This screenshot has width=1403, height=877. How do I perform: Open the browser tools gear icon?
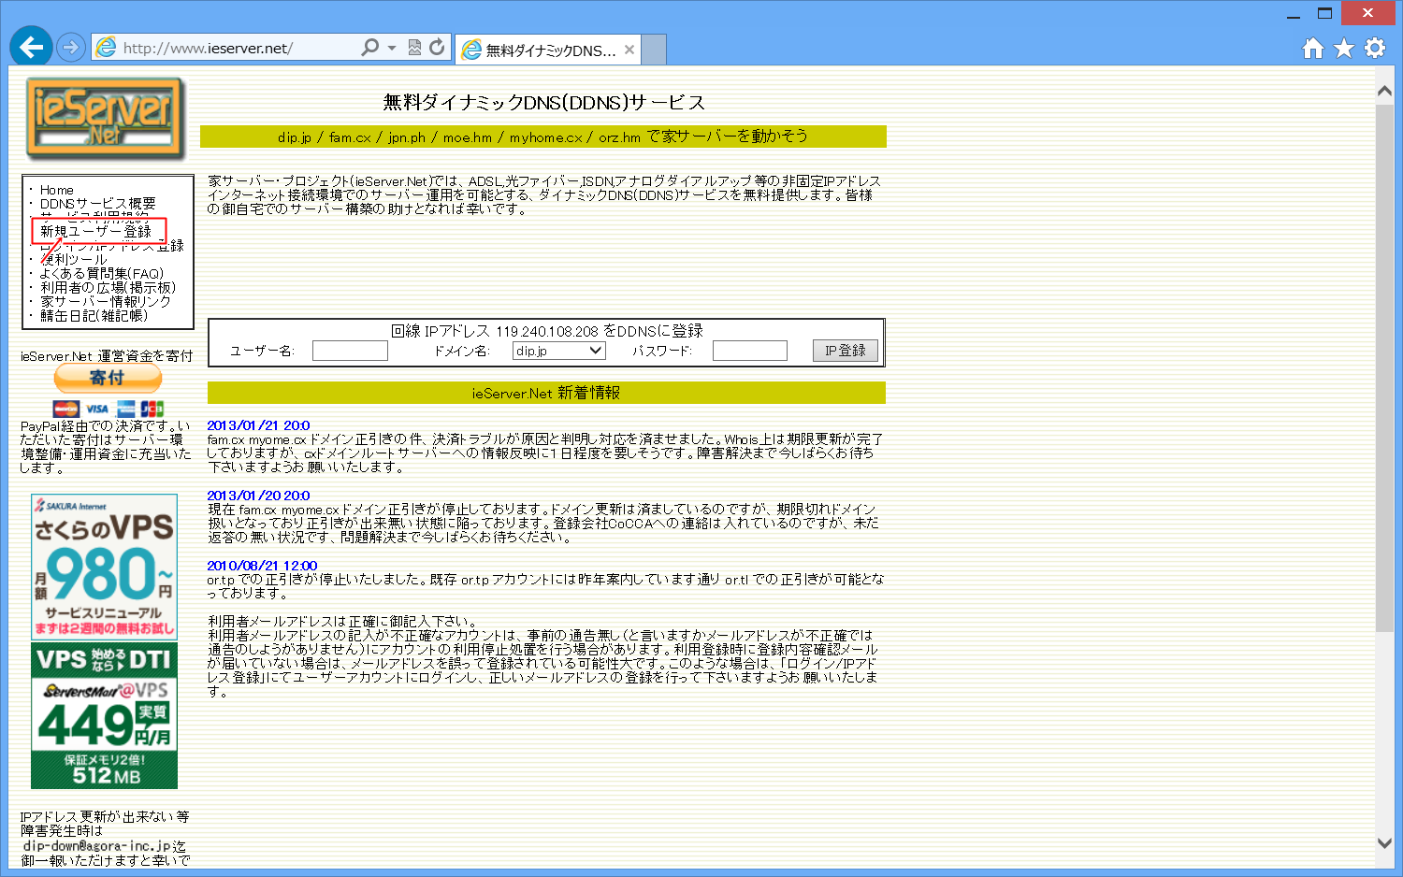[x=1375, y=47]
